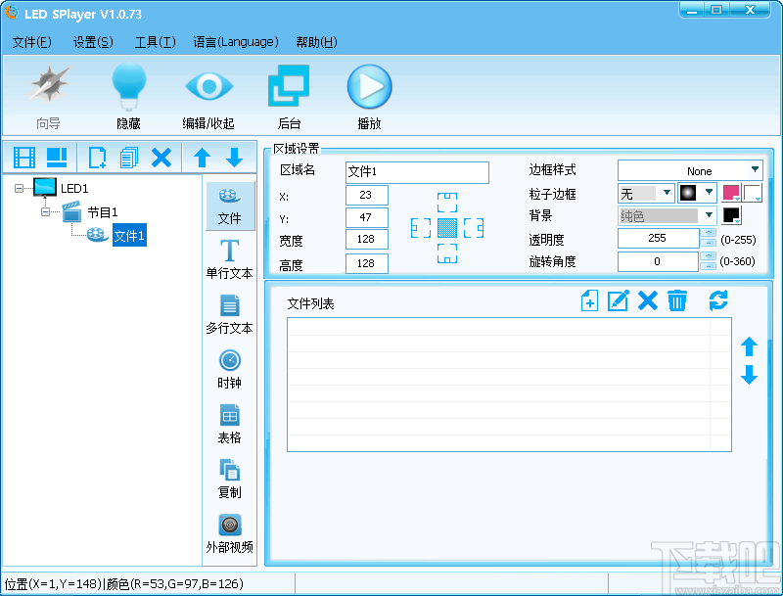
Task: Toggle 编辑/收起 edit collapse mode
Action: (208, 93)
